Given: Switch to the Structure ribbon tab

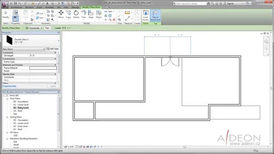Looking at the screenshot, I should (30, 7).
